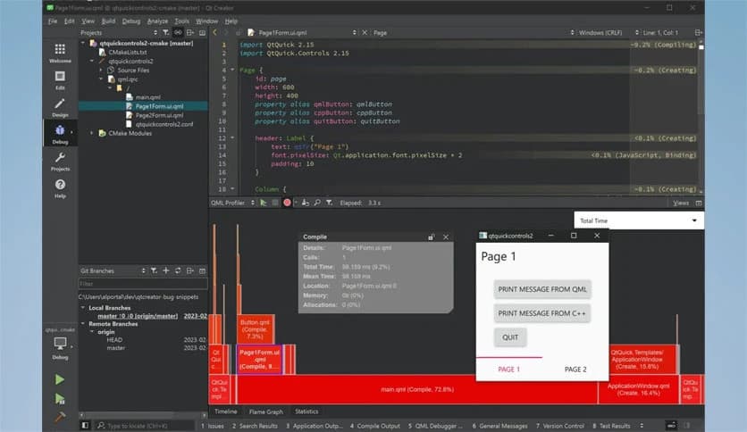Open the Welcome mode
This screenshot has height=432, width=747.
(60, 53)
